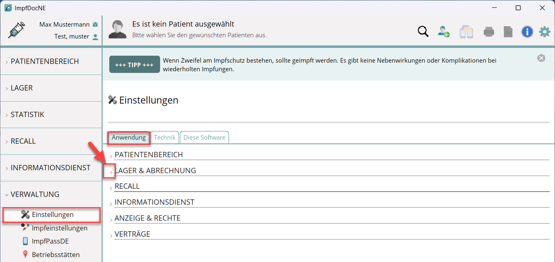Dismiss the TIPP banner with the X
The height and width of the screenshot is (262, 555).
pyautogui.click(x=541, y=58)
